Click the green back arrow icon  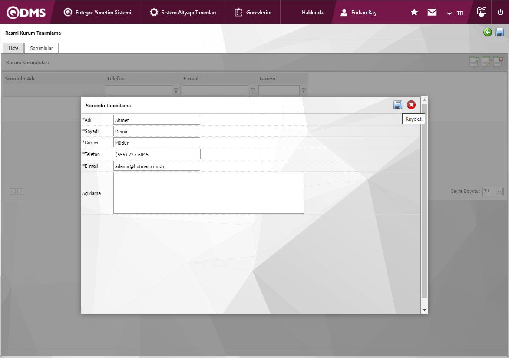[488, 32]
